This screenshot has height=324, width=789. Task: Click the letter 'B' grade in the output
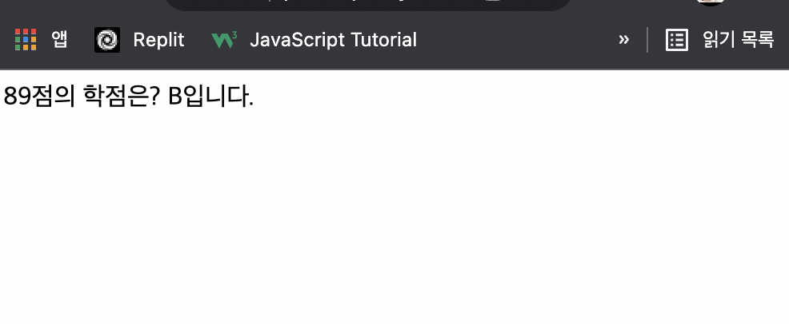(176, 97)
